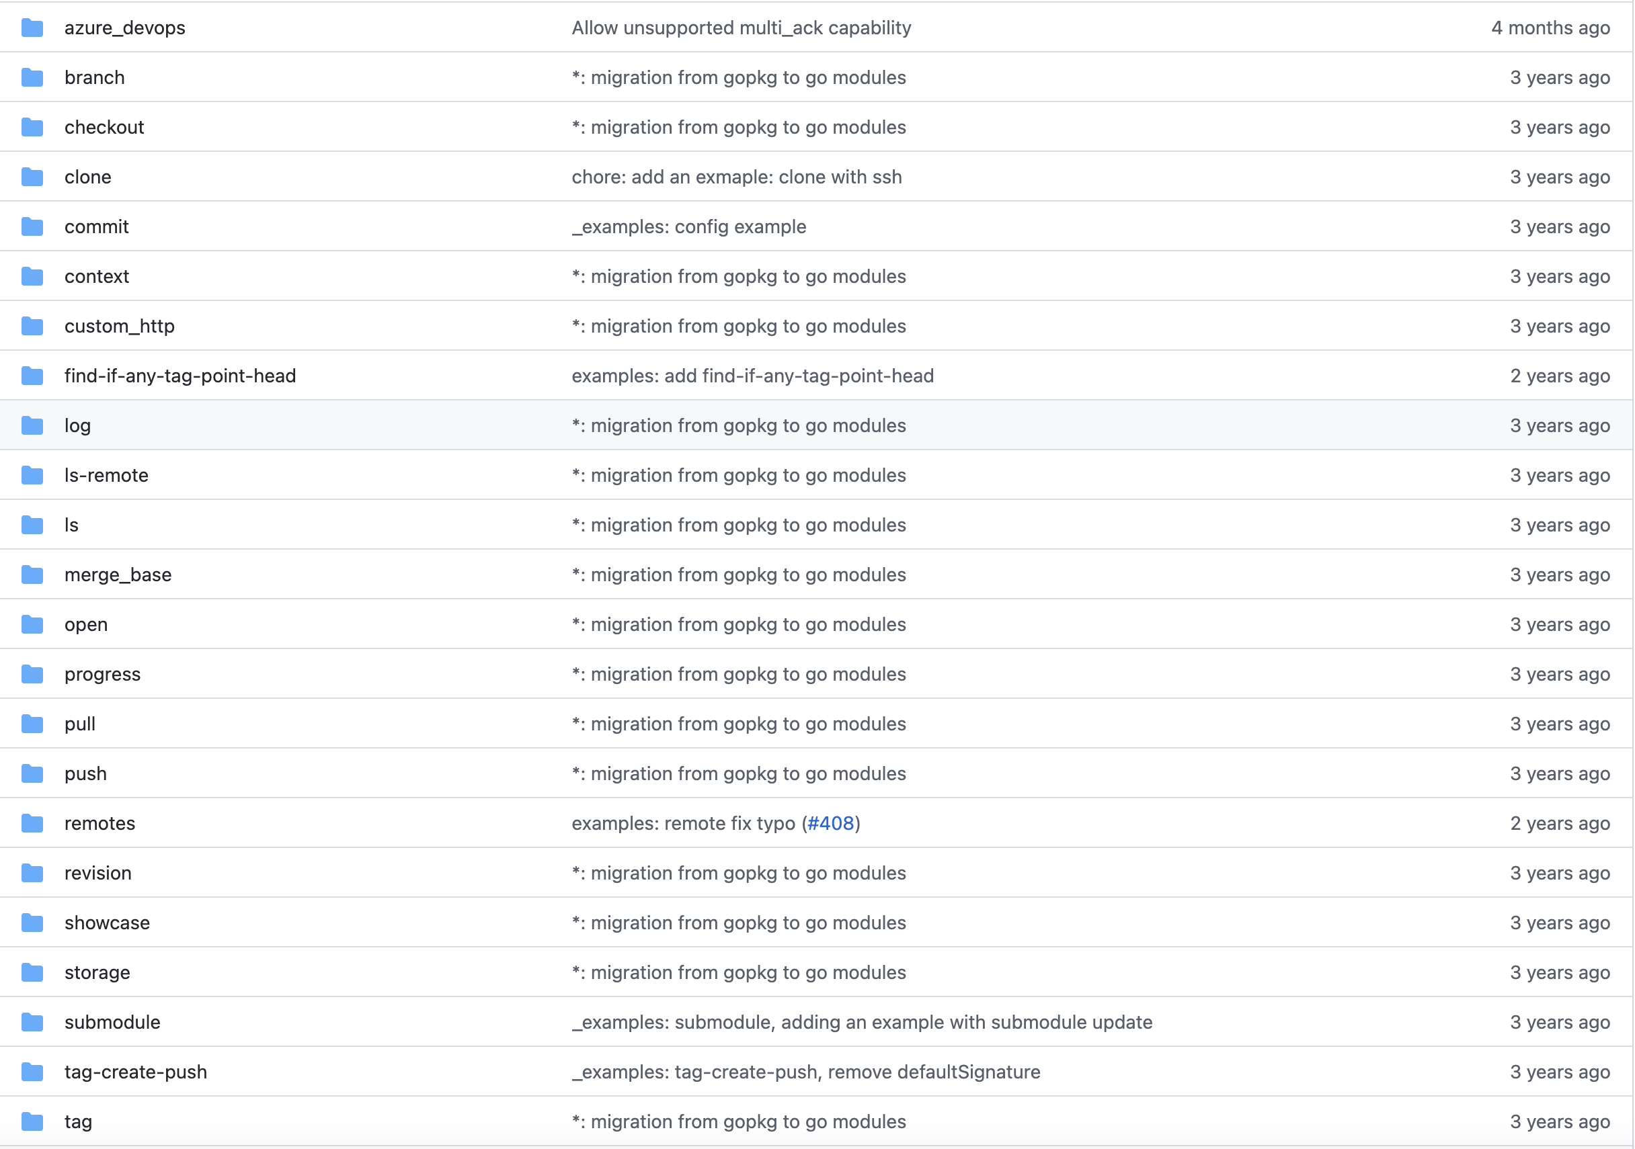Image resolution: width=1635 pixels, height=1149 pixels.
Task: Click the folder icon next to submodule
Action: 32,1022
